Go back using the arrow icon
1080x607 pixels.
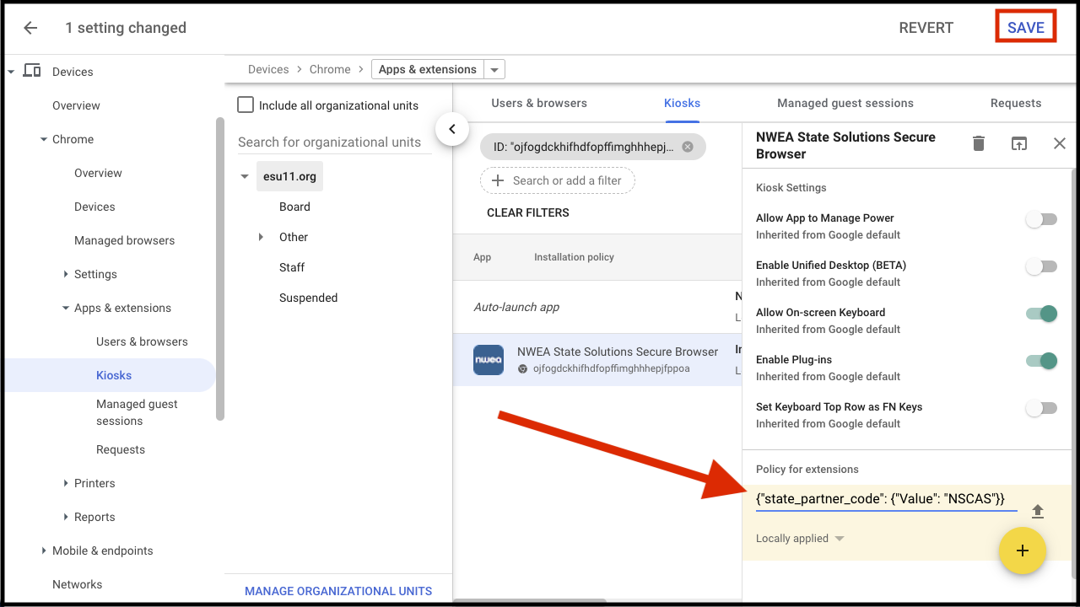pos(30,28)
